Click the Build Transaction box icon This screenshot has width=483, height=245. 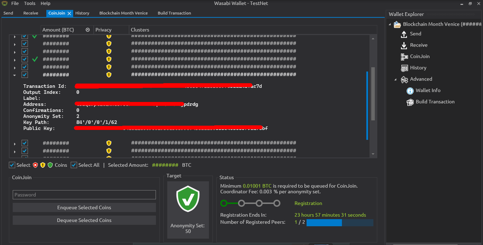click(x=410, y=102)
